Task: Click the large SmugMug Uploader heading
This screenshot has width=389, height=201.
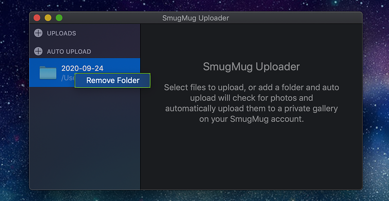Action: (x=251, y=67)
